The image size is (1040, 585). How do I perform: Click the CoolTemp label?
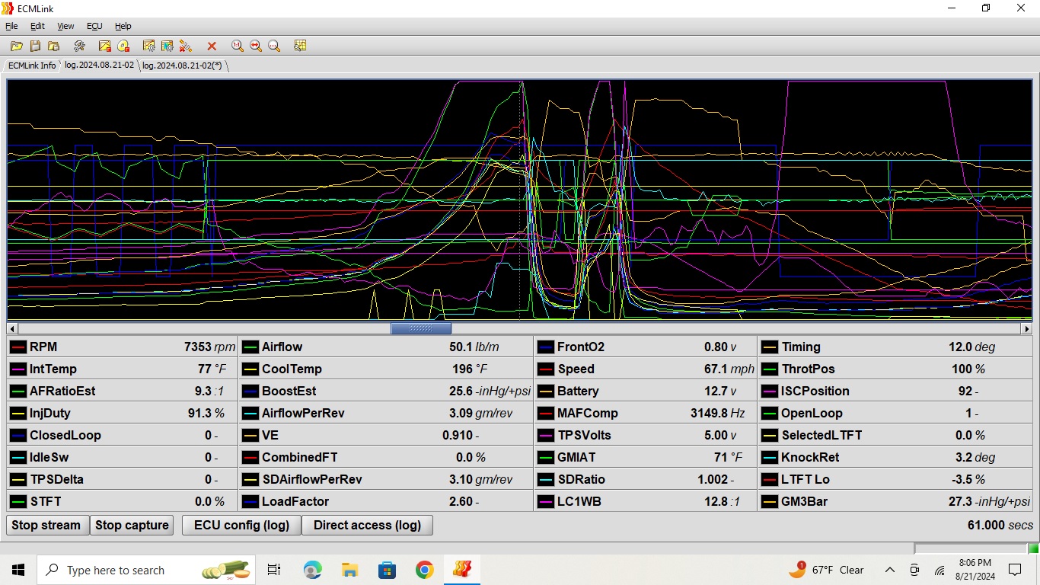tap(292, 369)
